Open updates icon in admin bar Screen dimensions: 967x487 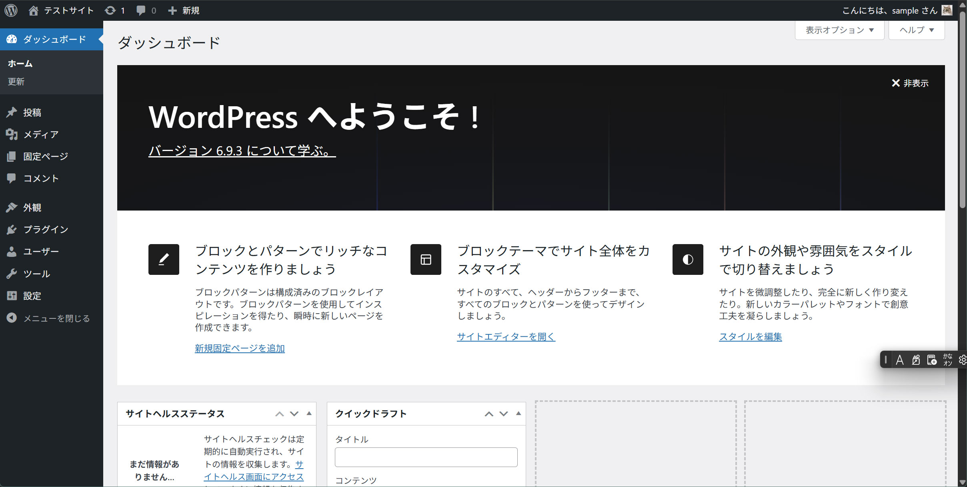pyautogui.click(x=110, y=10)
